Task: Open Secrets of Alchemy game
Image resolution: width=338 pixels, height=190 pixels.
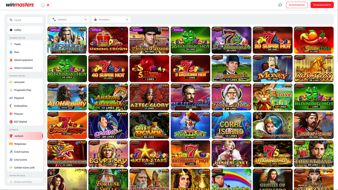Action: click(x=67, y=40)
